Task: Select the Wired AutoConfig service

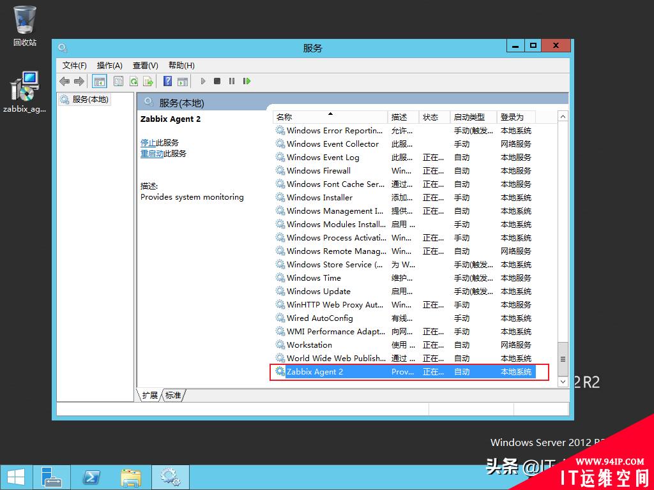Action: point(404,318)
